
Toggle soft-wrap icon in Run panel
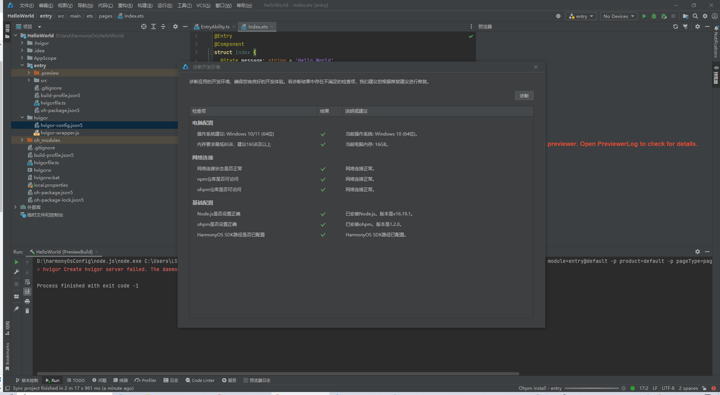pyautogui.click(x=27, y=282)
